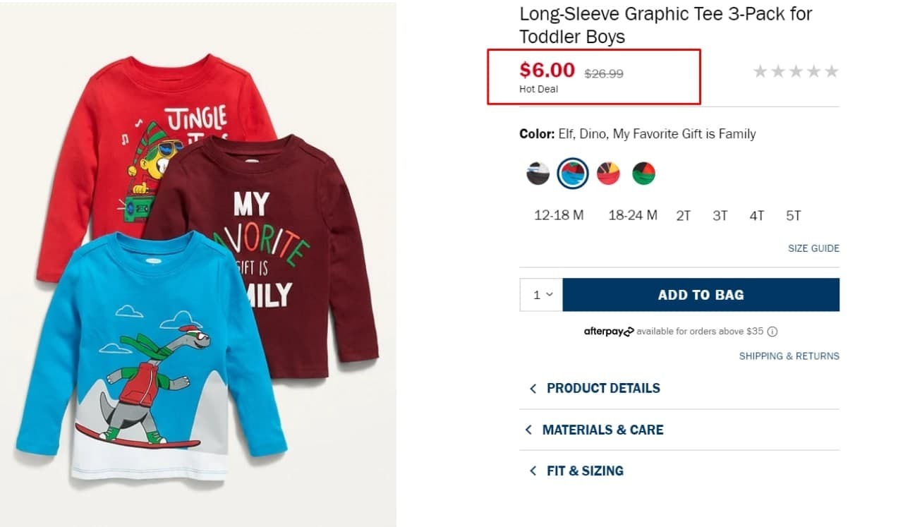Open the Size Guide link
Viewport: 903px width, 527px height.
[813, 248]
